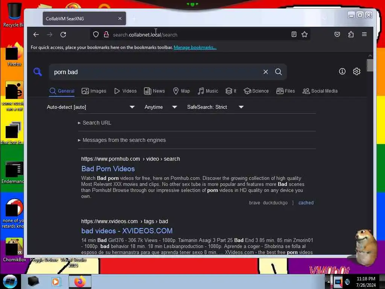The height and width of the screenshot is (289, 385).
Task: Click the insecure connection padlock icon
Action: click(106, 34)
